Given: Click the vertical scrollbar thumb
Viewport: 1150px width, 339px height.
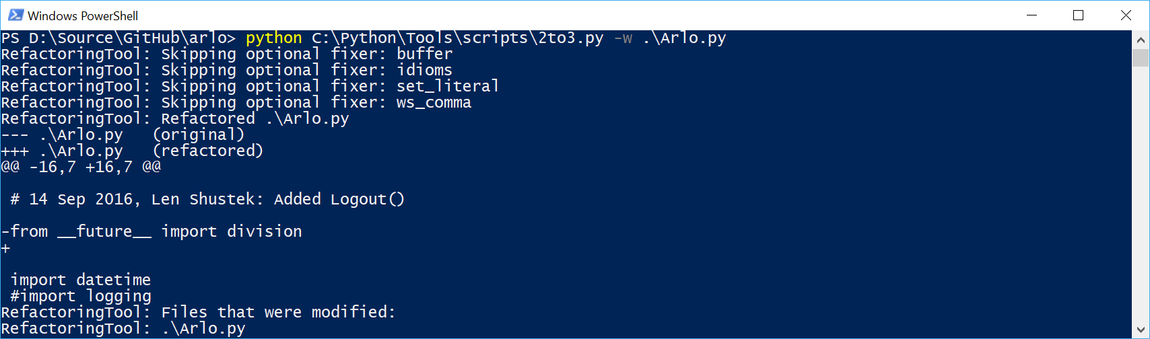Looking at the screenshot, I should [1141, 58].
